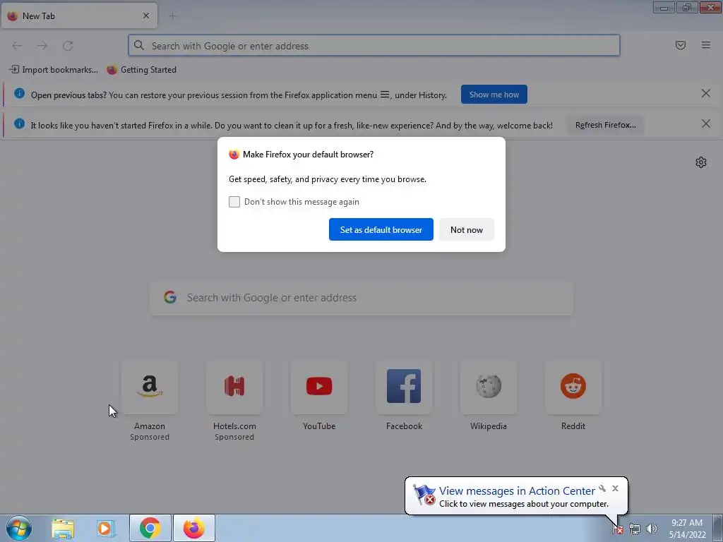Open the Firefox application hamburger menu
Viewport: 723px width, 542px height.
[x=706, y=45]
